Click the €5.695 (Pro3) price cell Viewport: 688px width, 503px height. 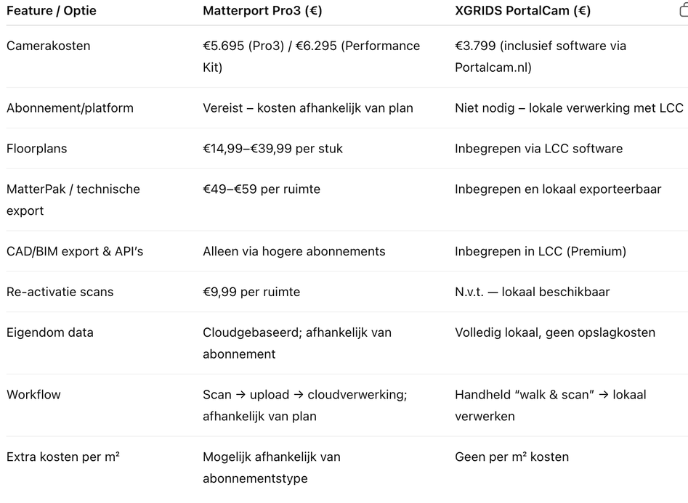click(311, 57)
